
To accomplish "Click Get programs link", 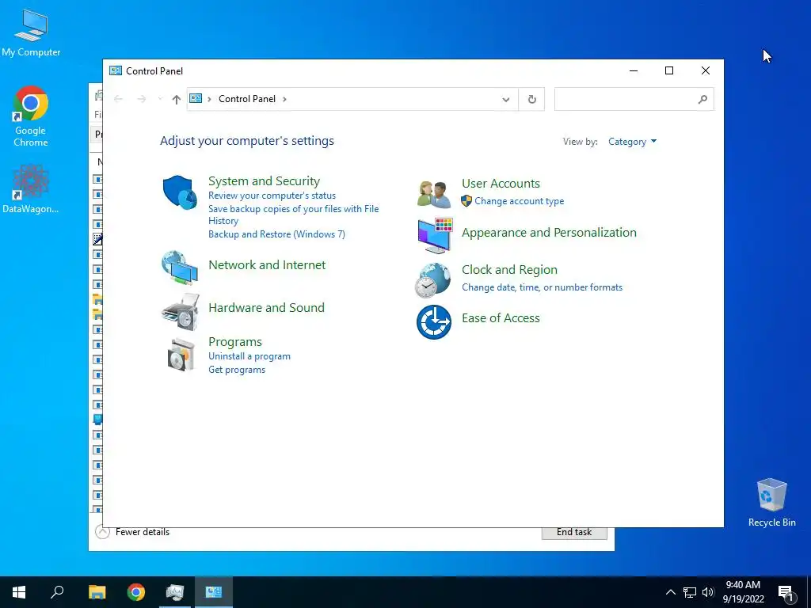I will click(237, 370).
